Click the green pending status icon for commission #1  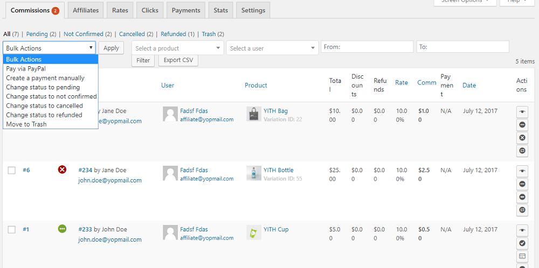point(62,229)
